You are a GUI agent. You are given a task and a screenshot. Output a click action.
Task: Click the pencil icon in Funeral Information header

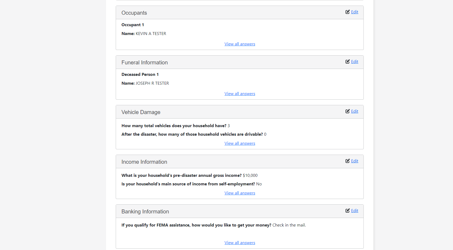point(347,62)
